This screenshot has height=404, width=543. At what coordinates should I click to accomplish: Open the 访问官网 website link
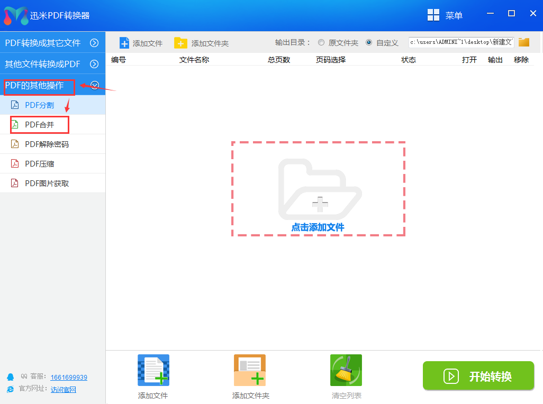64,390
